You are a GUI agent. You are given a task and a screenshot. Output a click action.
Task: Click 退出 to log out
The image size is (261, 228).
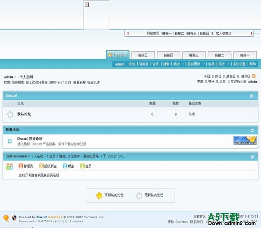132,64
